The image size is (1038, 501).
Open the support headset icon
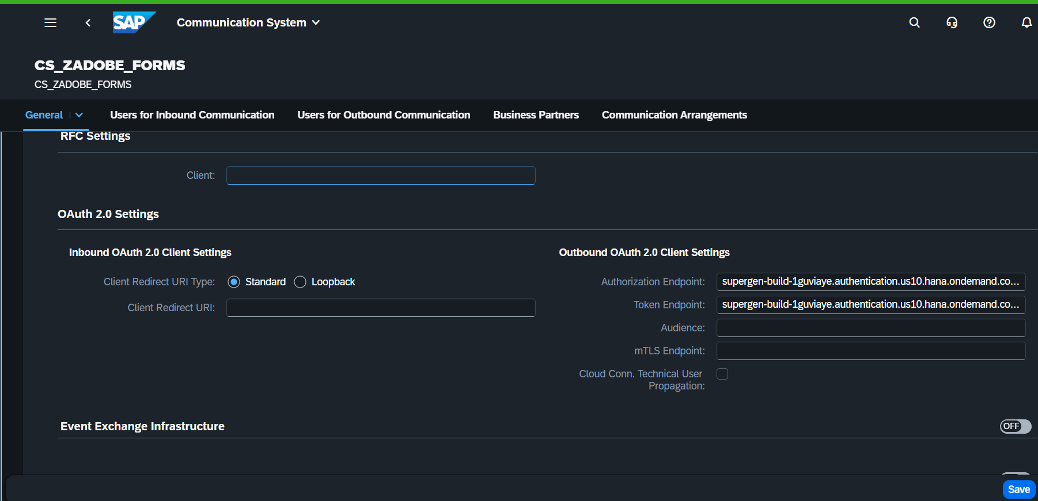click(952, 22)
